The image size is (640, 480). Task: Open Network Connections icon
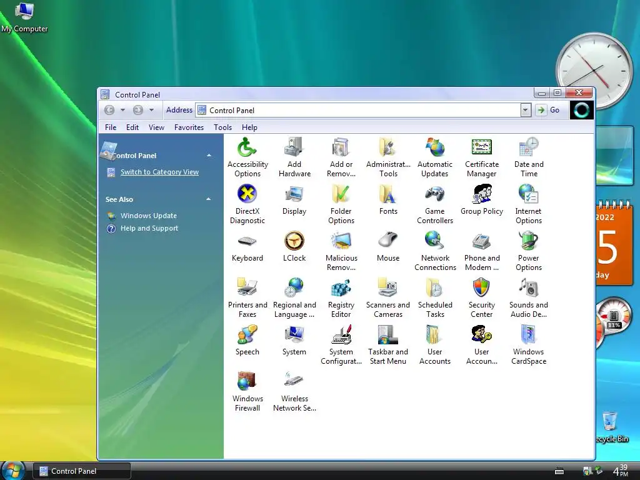pyautogui.click(x=435, y=241)
